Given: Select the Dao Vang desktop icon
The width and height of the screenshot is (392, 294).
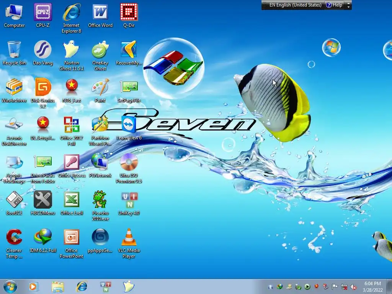Looking at the screenshot, I should pyautogui.click(x=43, y=53).
